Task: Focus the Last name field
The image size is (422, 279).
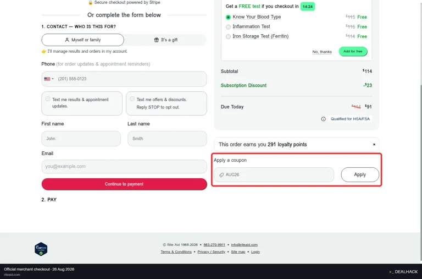Action: coord(167,139)
